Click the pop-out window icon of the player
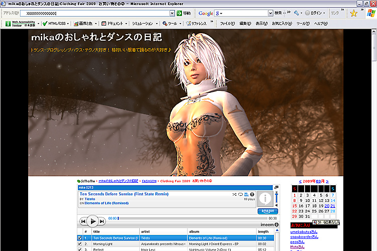377x251 pixels. coord(276,187)
